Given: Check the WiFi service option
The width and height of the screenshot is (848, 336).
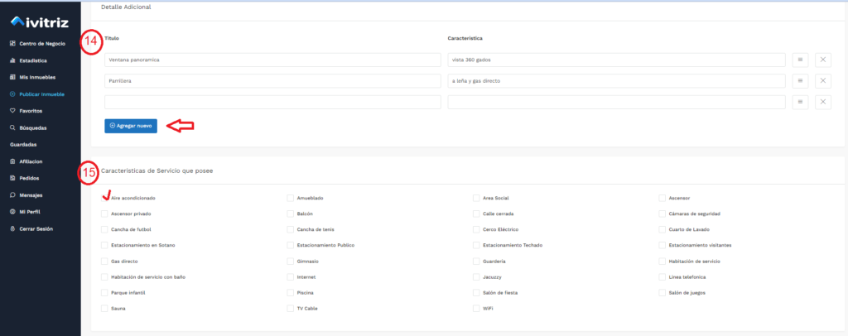Looking at the screenshot, I should [x=476, y=308].
